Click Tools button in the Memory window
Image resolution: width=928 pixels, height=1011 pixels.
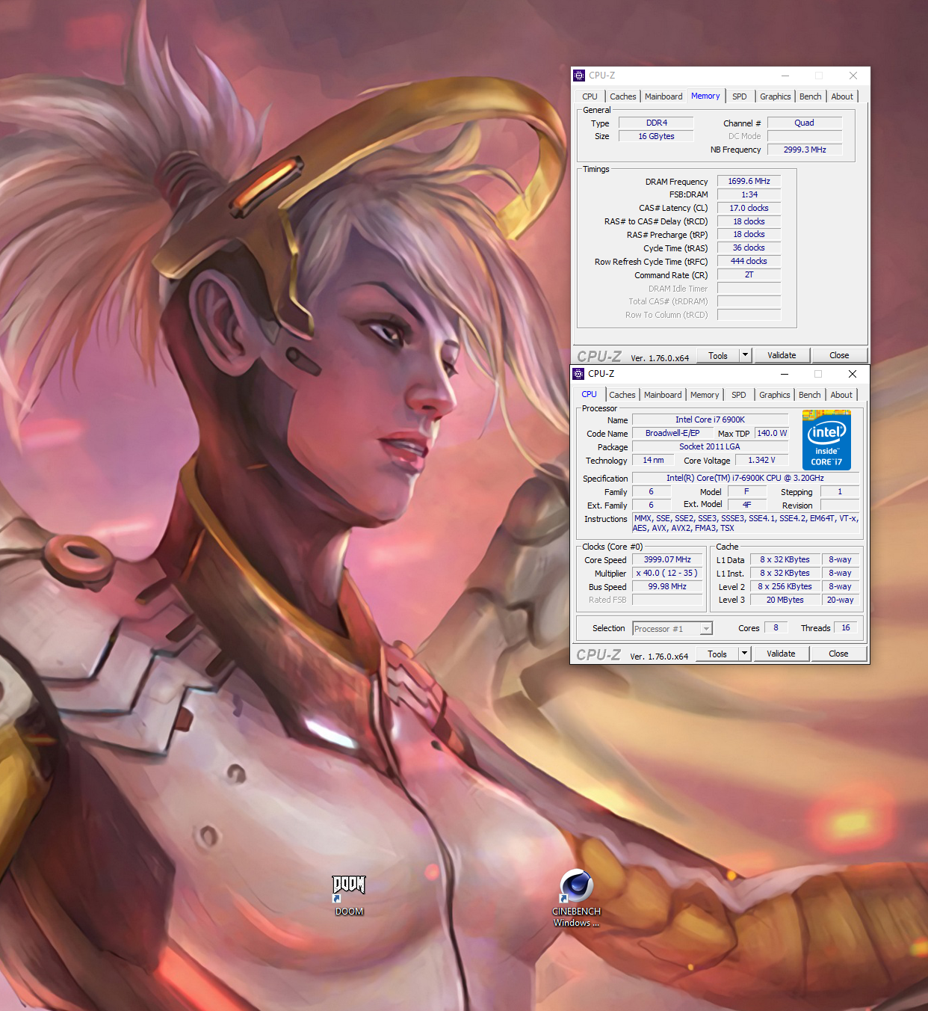pyautogui.click(x=718, y=355)
